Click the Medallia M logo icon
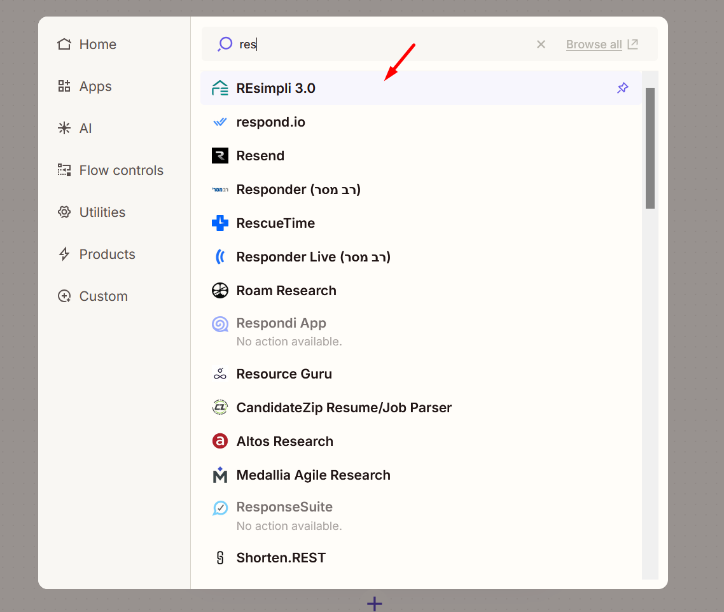 click(219, 475)
